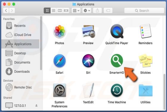This screenshot has width=167, height=112.
Task: Click the Applications folder icon in title bar
Action: tap(74, 4)
